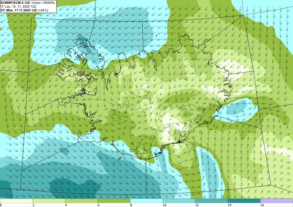
Task: Click the '(+48 h)' forecast offset text
Action: pyautogui.click(x=43, y=10)
